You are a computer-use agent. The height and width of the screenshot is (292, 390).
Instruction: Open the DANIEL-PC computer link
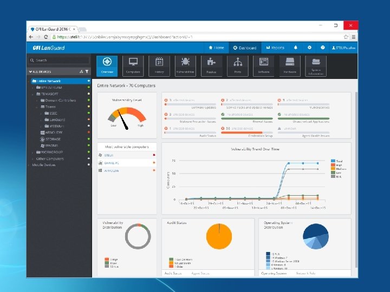click(112, 163)
